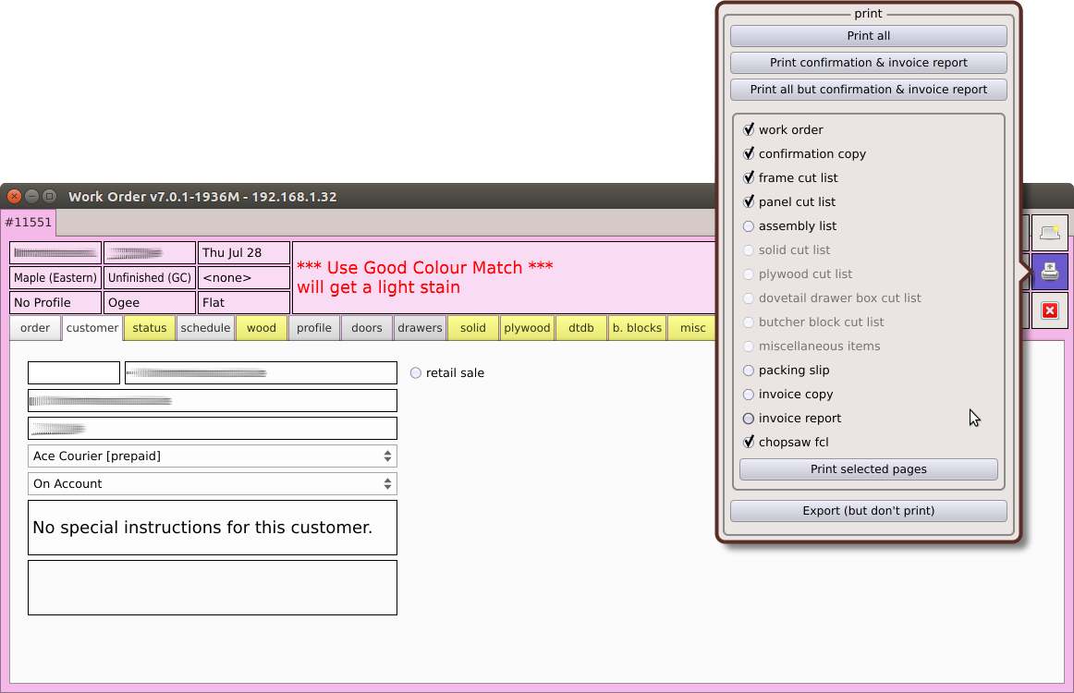Select the retail sale radio button
Viewport: 1074px width, 693px height.
416,373
